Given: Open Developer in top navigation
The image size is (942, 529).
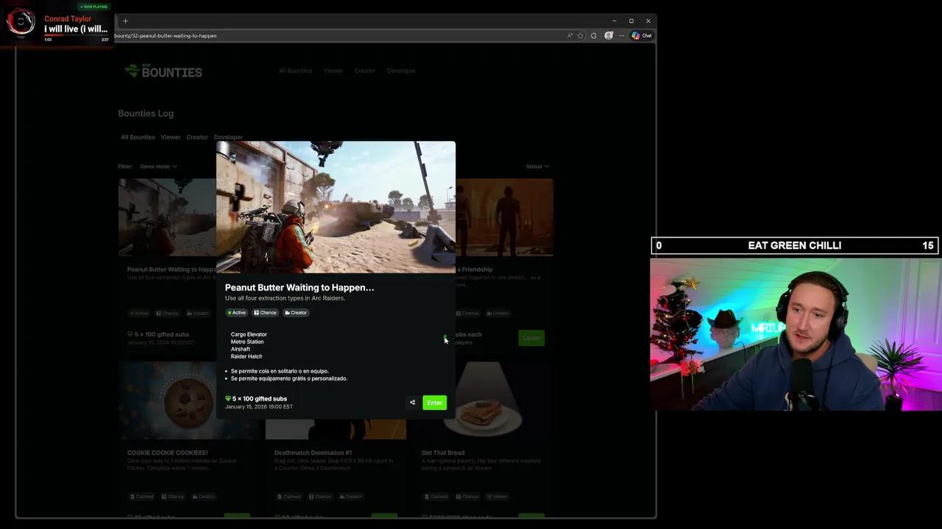Looking at the screenshot, I should pyautogui.click(x=401, y=71).
